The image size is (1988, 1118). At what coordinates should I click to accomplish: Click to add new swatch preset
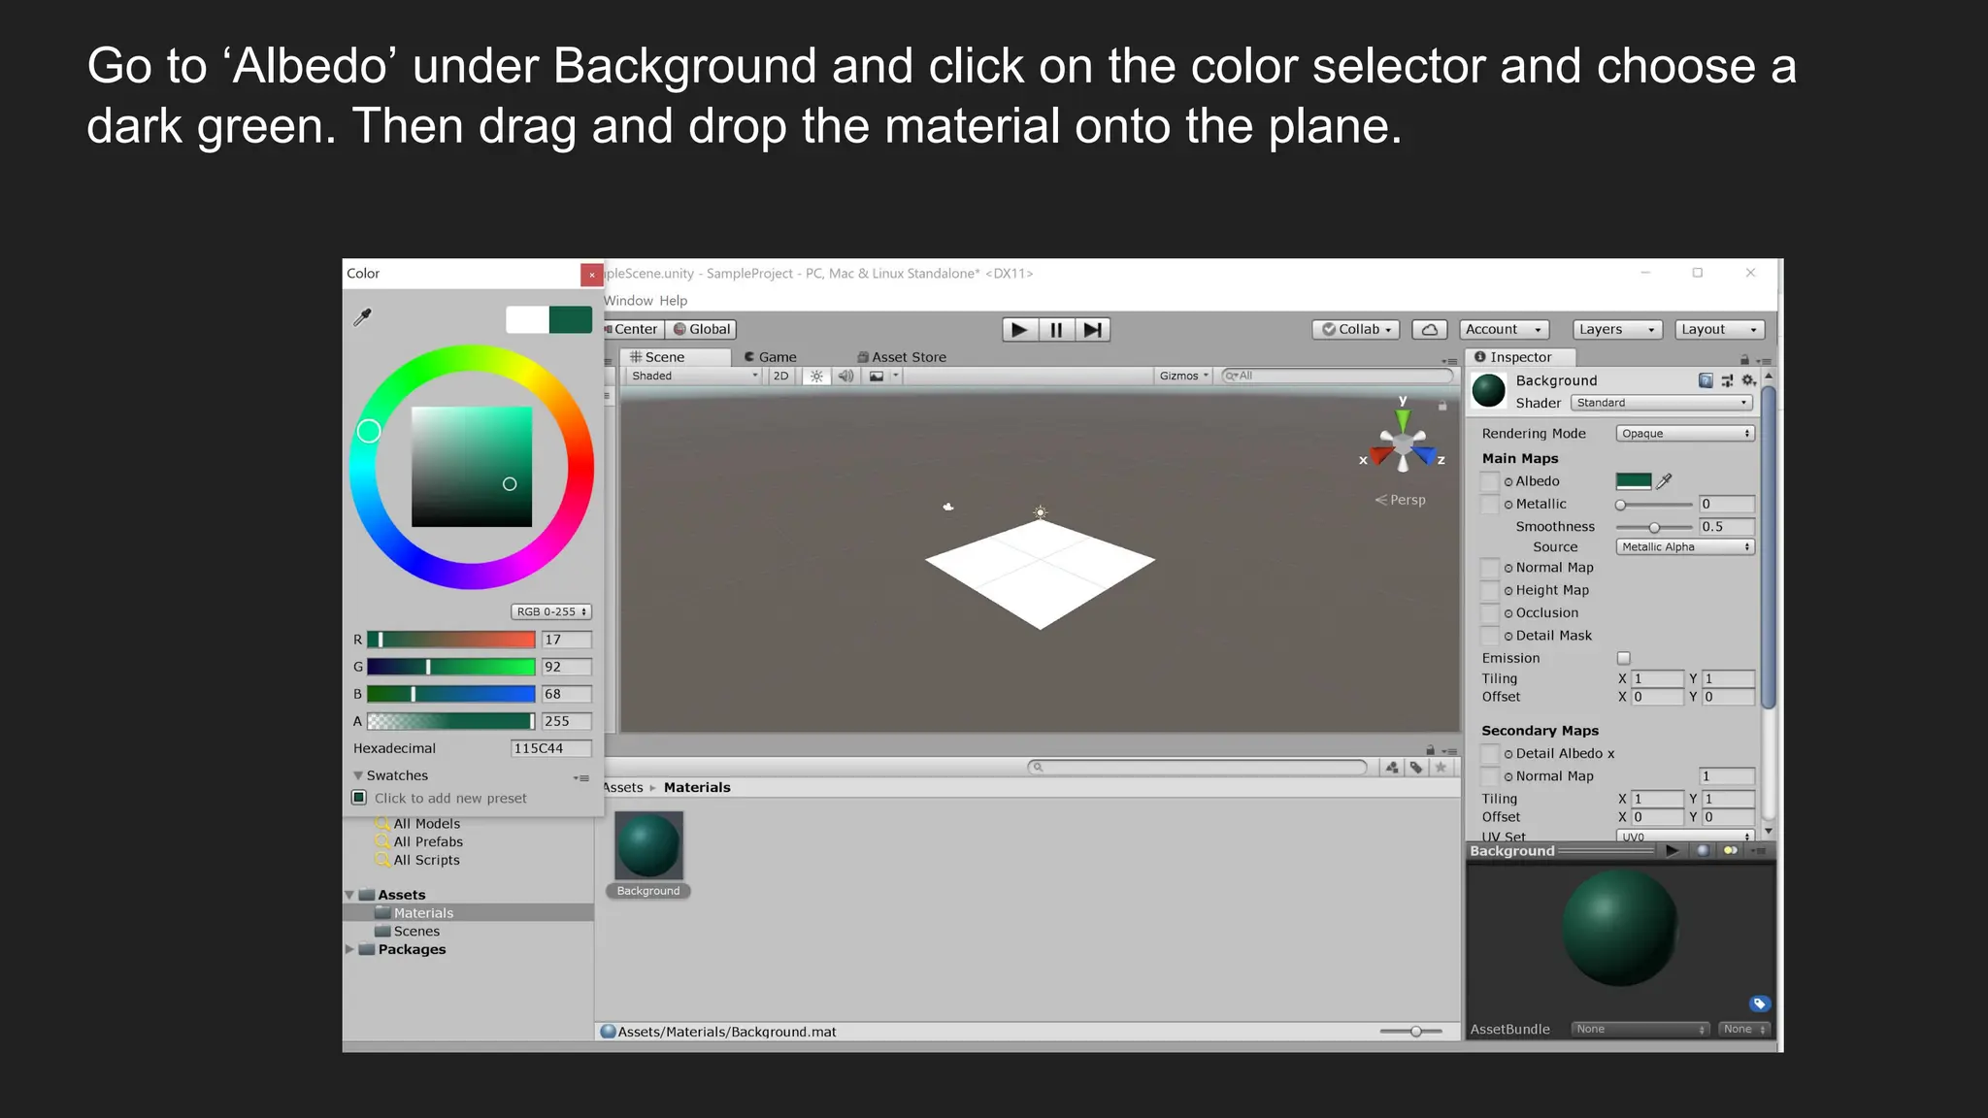pos(359,798)
